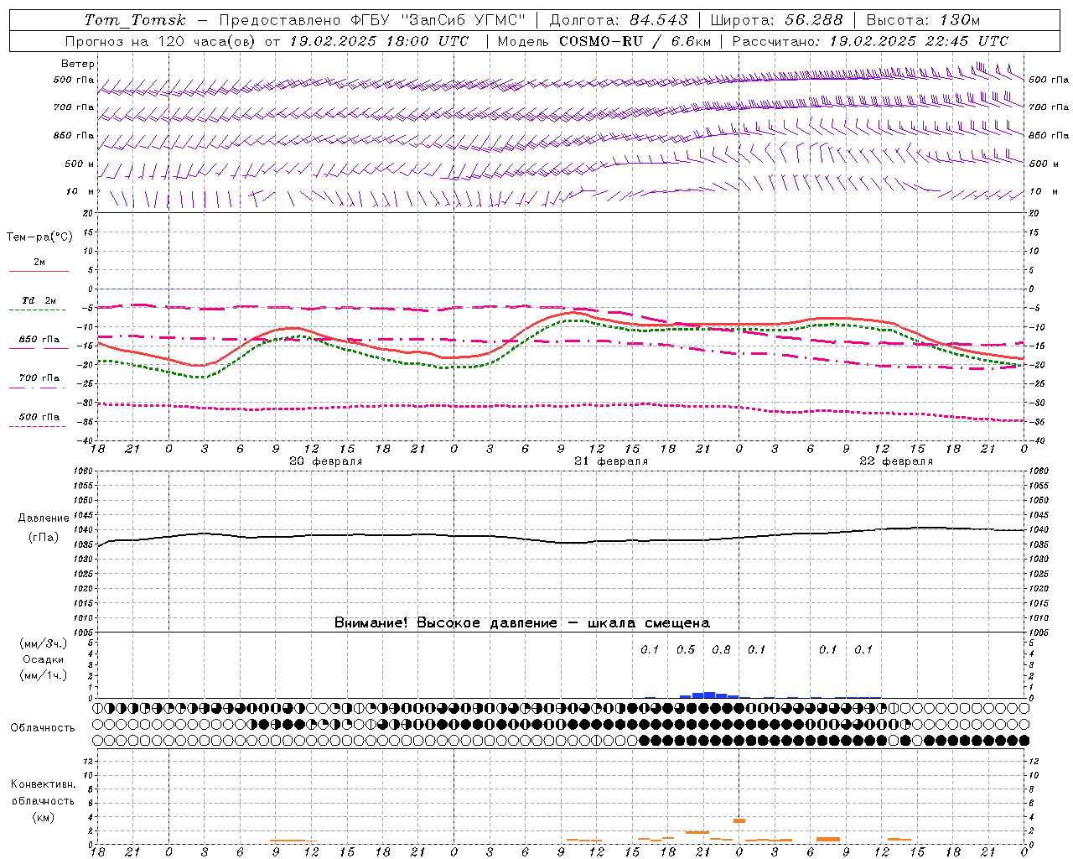The width and height of the screenshot is (1073, 859).
Task: Click the forecast start time "19.02.2025 18:00 UTC"
Action: click(x=379, y=41)
